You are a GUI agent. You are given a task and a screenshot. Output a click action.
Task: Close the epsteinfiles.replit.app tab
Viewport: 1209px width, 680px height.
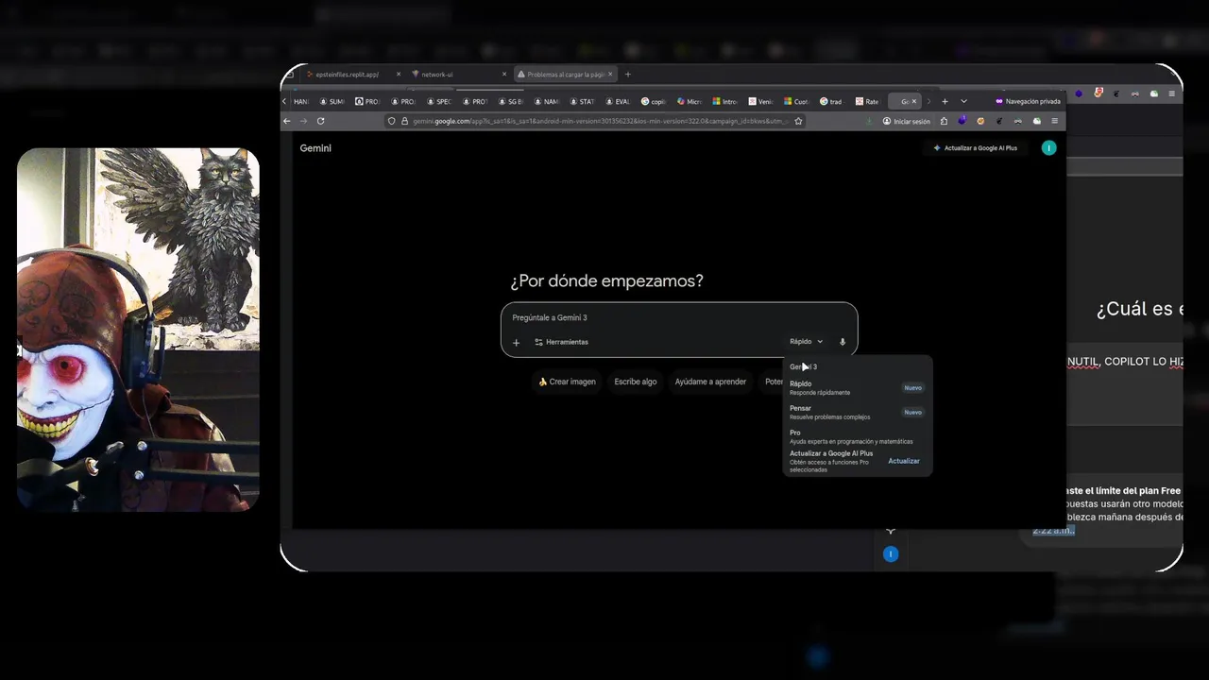399,75
